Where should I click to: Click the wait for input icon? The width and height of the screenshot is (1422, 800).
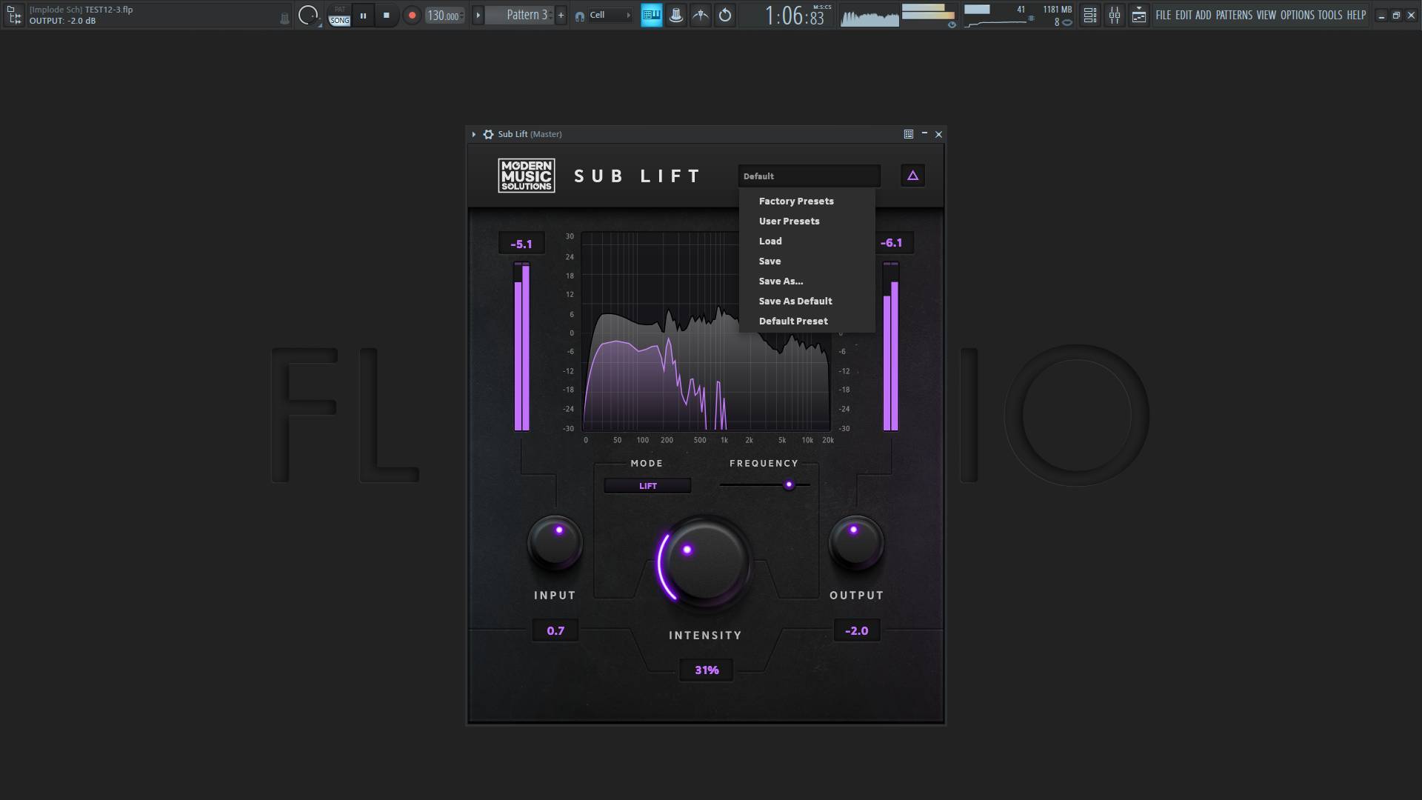(700, 15)
